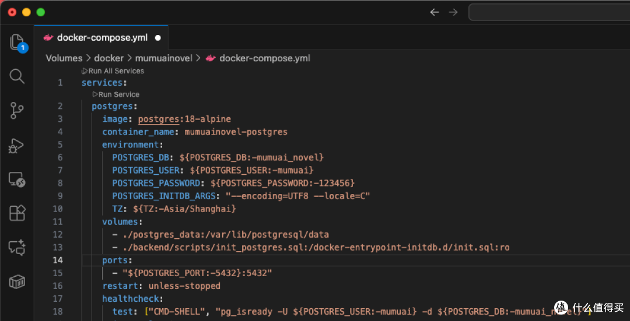Click the ports: key on line 14

click(x=117, y=260)
